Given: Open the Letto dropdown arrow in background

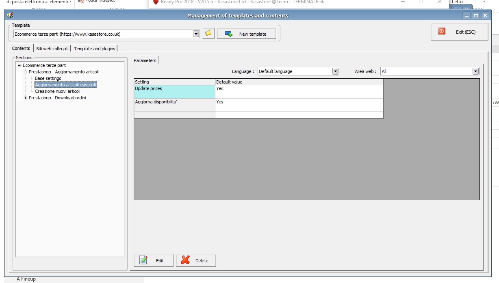Looking at the screenshot, I should [x=484, y=2].
